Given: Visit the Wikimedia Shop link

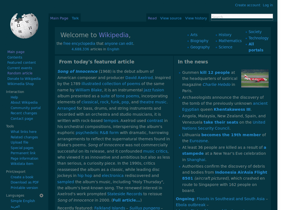Looking at the screenshot, I should point(21,84).
